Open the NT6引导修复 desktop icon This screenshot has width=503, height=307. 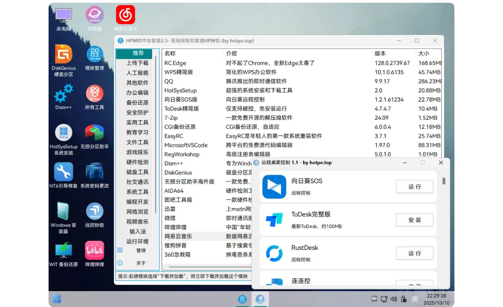tap(64, 175)
